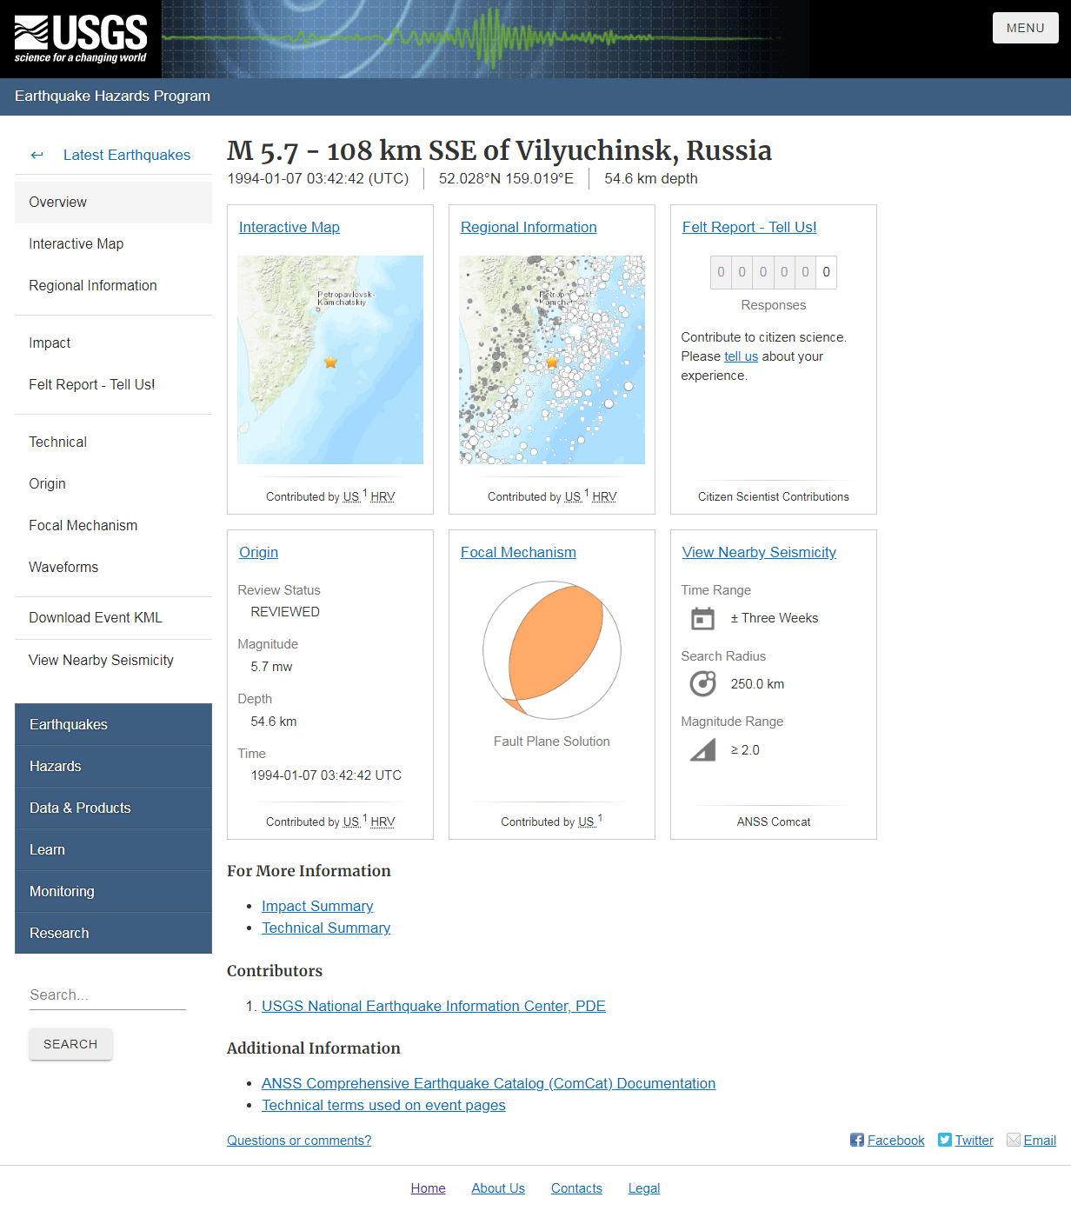Open Regional Information card title link

(x=529, y=227)
